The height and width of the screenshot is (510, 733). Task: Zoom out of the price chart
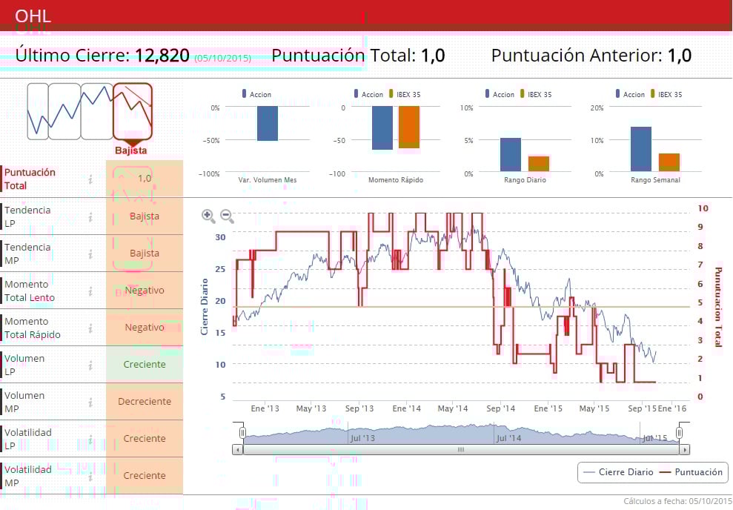click(228, 216)
